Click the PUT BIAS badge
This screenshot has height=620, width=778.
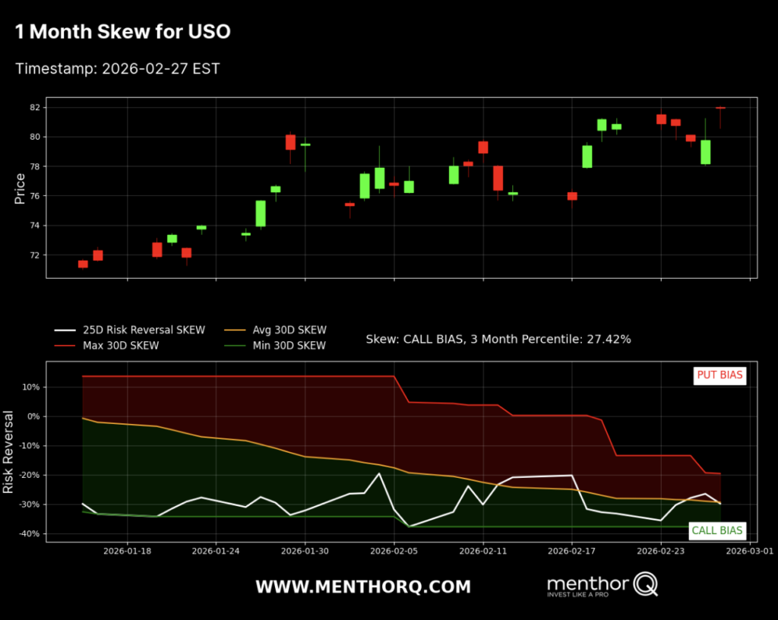tap(719, 375)
